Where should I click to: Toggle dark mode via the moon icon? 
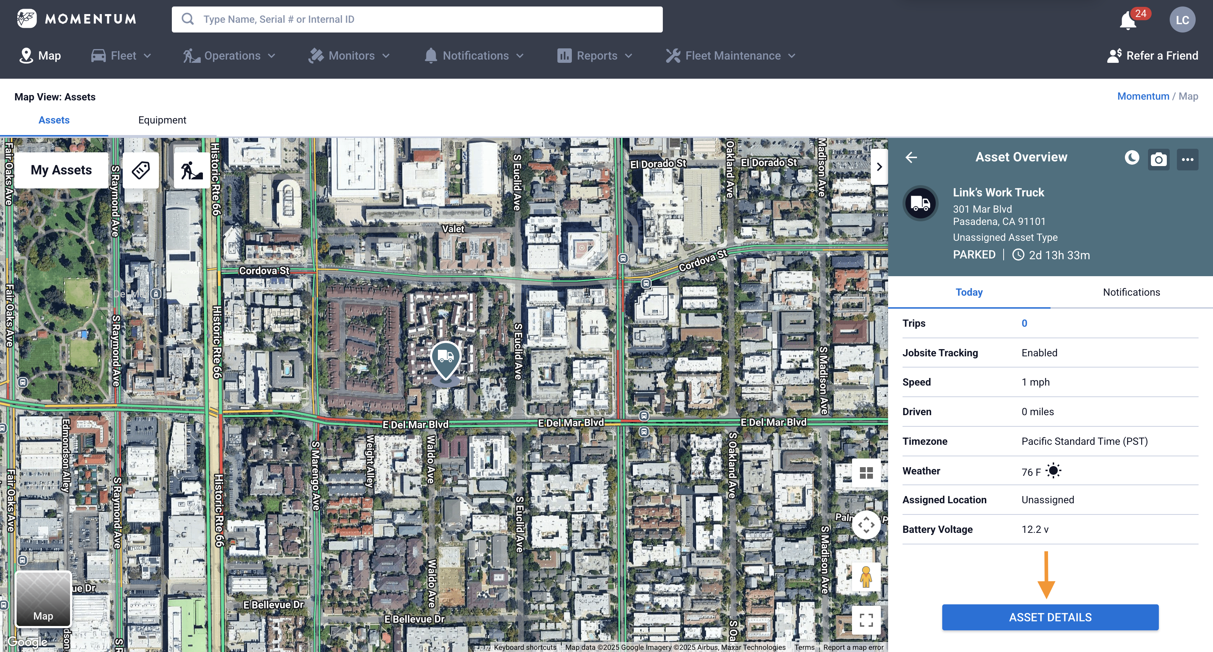point(1131,158)
